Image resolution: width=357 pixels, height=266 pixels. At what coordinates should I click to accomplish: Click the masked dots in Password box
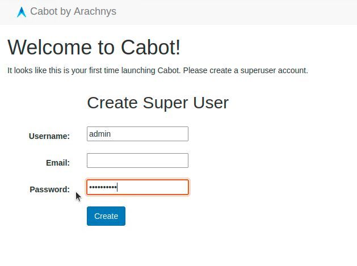pyautogui.click(x=103, y=187)
